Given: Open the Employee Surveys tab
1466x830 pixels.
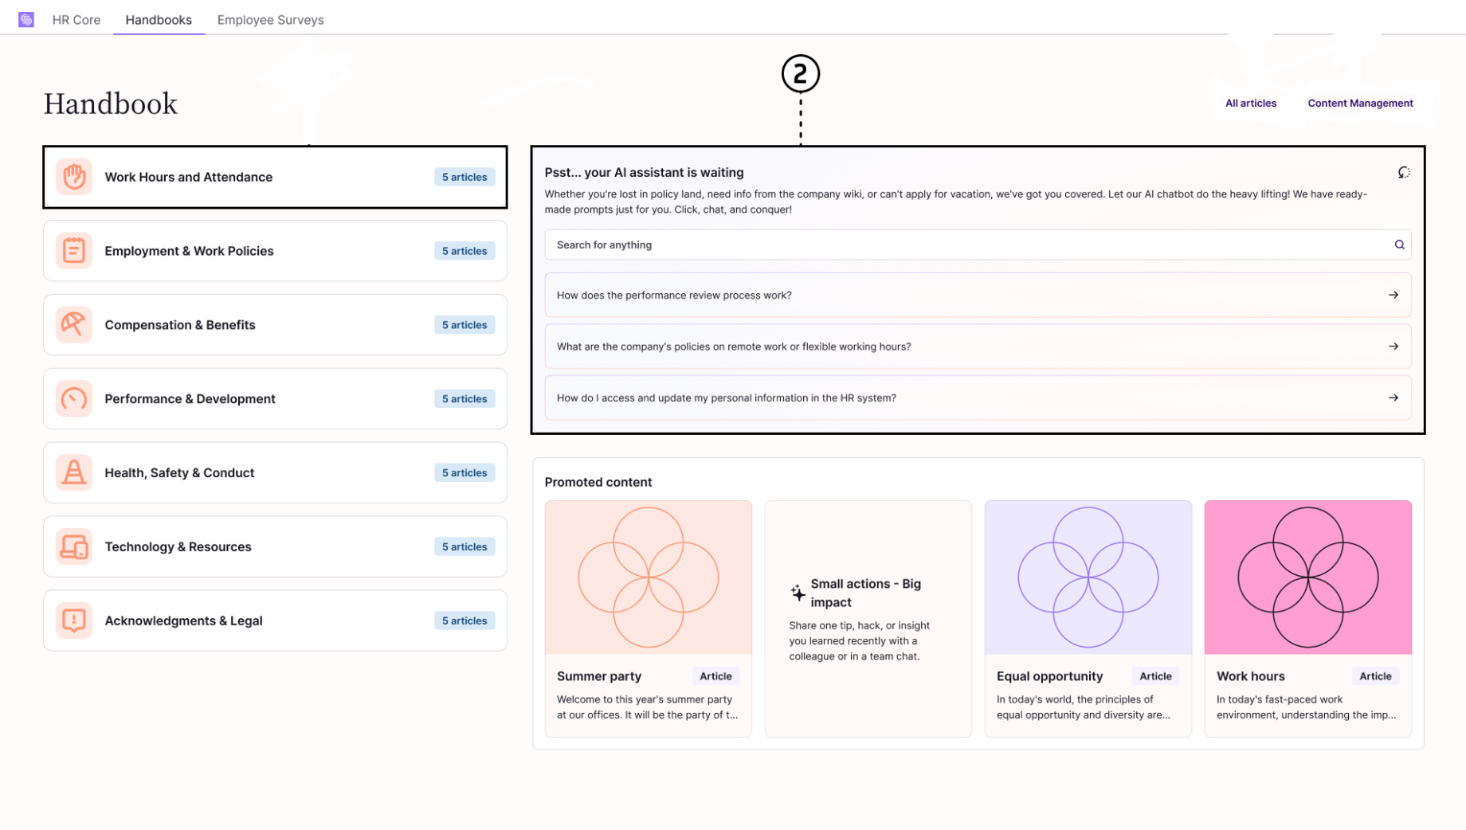Looking at the screenshot, I should pyautogui.click(x=270, y=20).
